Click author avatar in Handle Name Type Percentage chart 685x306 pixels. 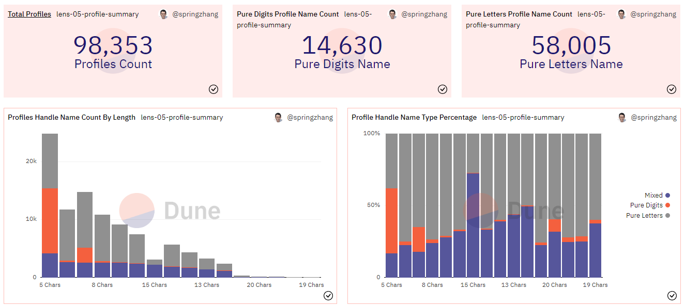(622, 118)
